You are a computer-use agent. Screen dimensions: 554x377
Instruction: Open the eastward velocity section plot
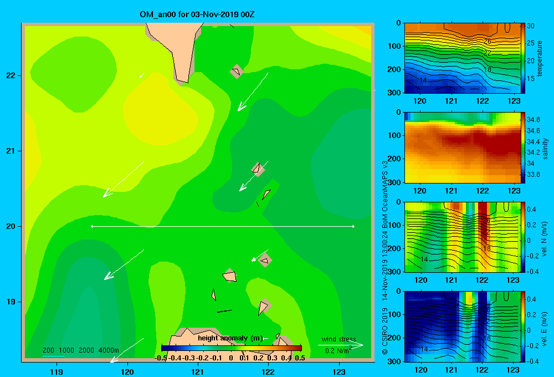pos(462,327)
